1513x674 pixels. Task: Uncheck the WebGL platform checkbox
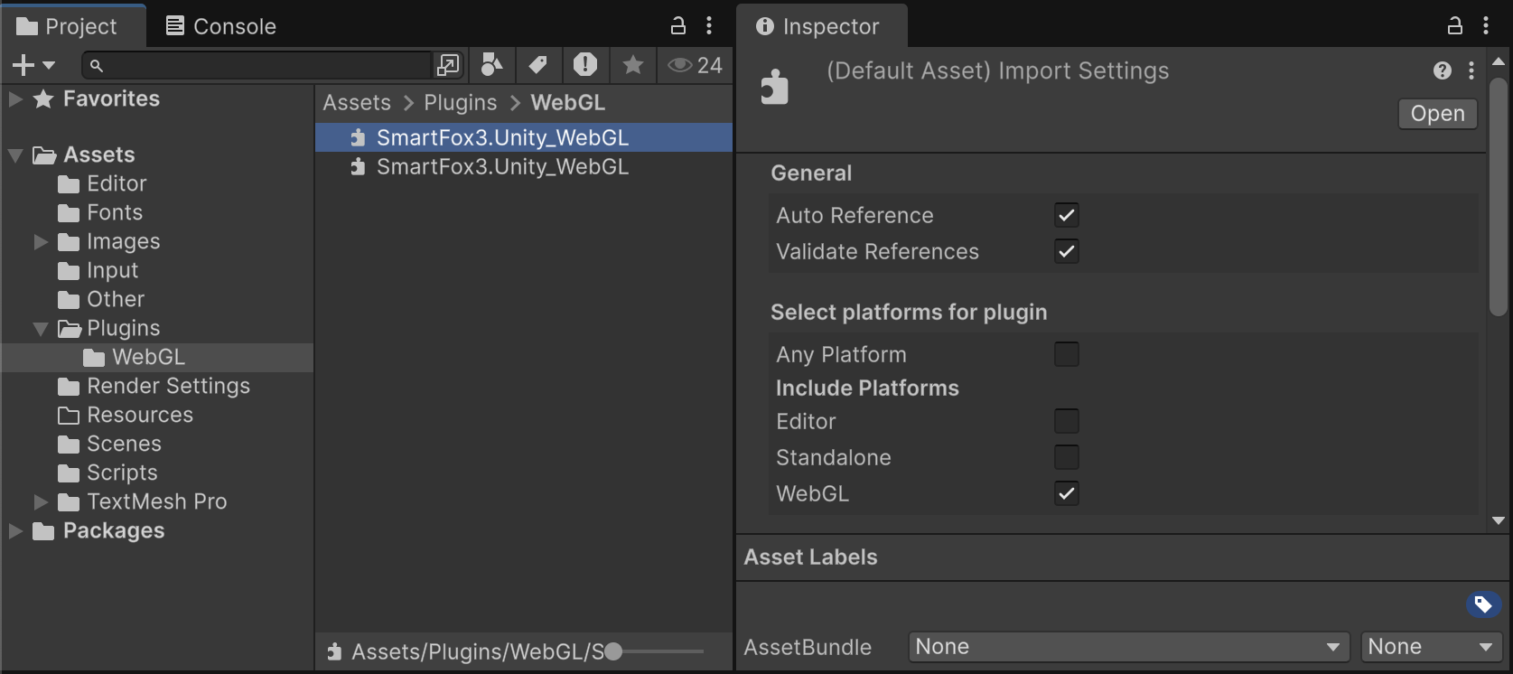1067,493
